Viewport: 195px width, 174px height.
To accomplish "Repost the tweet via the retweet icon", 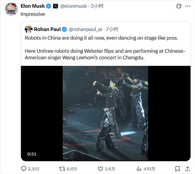I will 61,168.
